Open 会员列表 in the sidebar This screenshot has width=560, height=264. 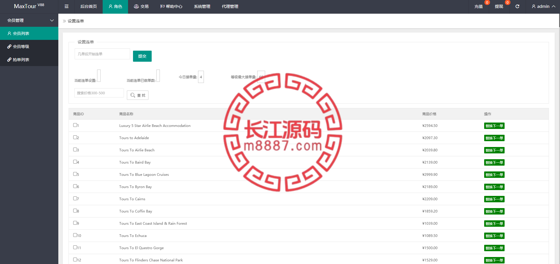coord(29,33)
